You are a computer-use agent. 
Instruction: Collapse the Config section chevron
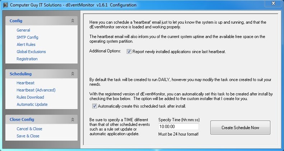[73, 21]
